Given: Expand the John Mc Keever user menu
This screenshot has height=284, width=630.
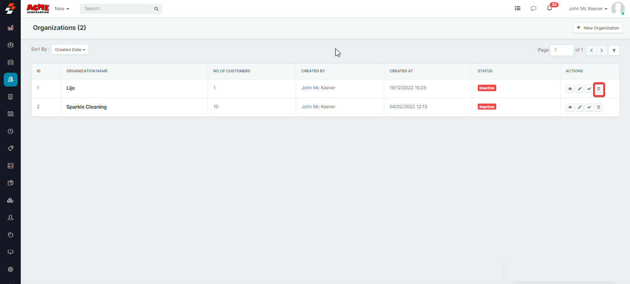Looking at the screenshot, I should tap(588, 9).
